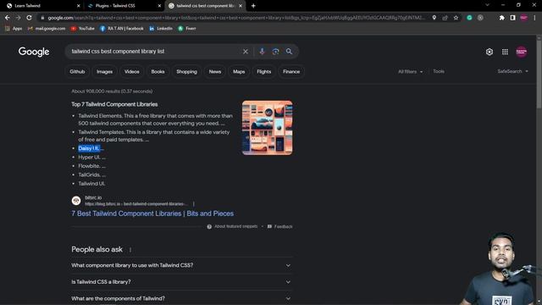Select the Flights search filter

click(x=263, y=71)
